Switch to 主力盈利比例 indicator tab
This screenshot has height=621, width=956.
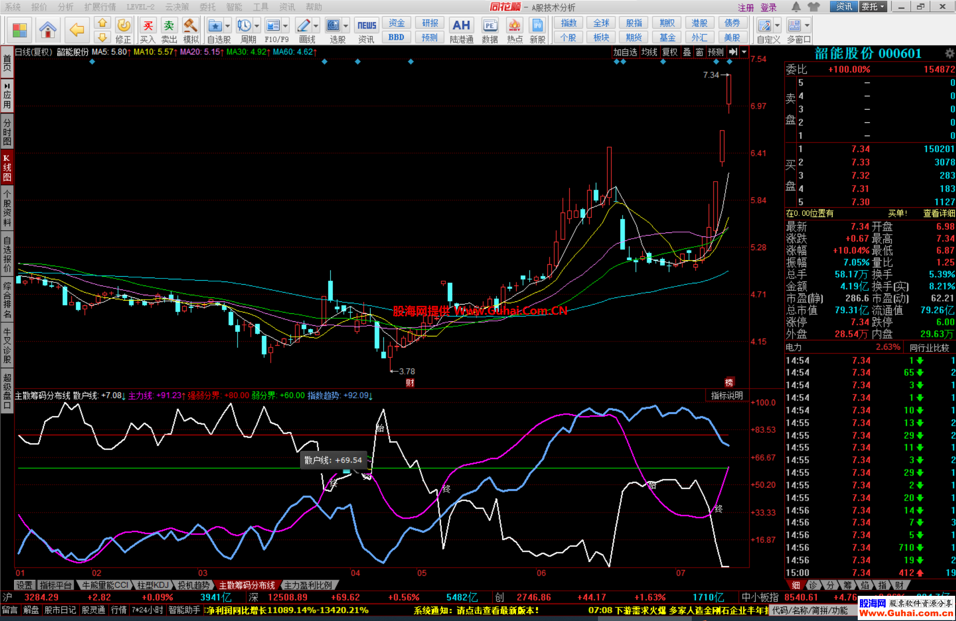[308, 585]
